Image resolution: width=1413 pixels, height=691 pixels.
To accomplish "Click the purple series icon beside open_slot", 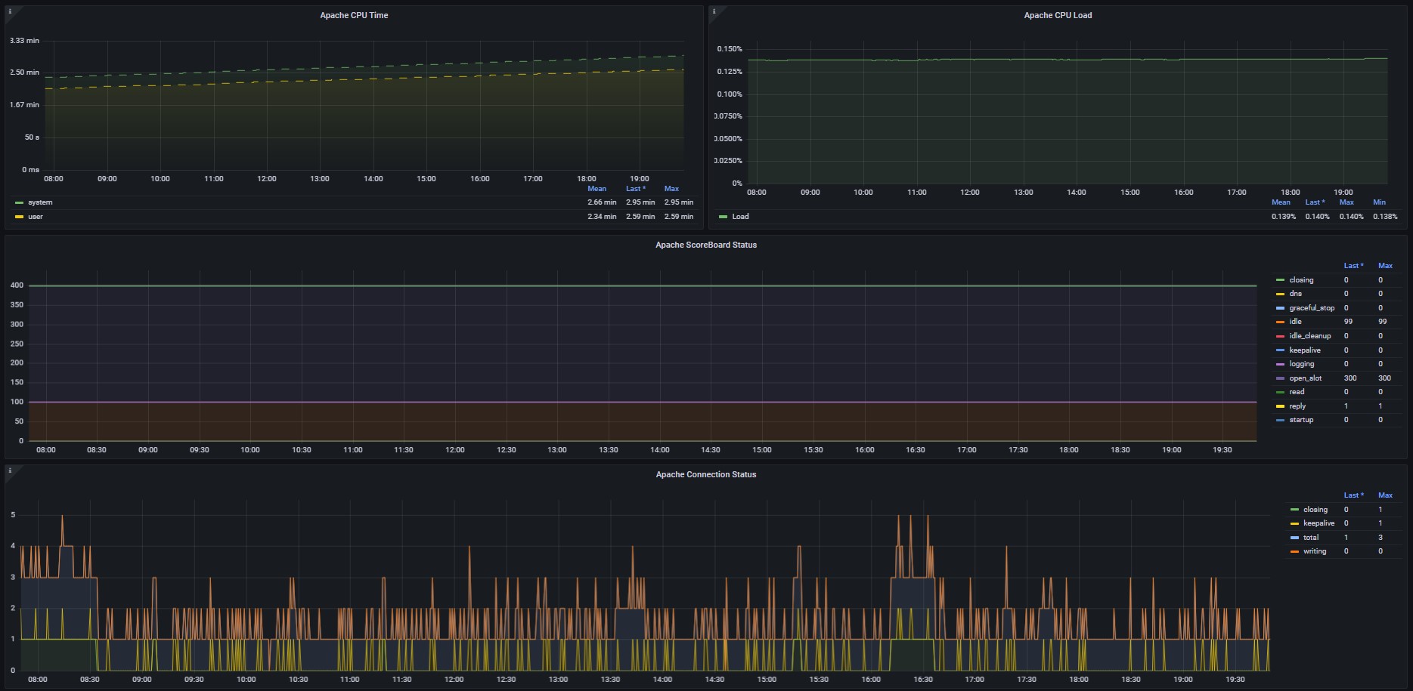I will tap(1280, 378).
